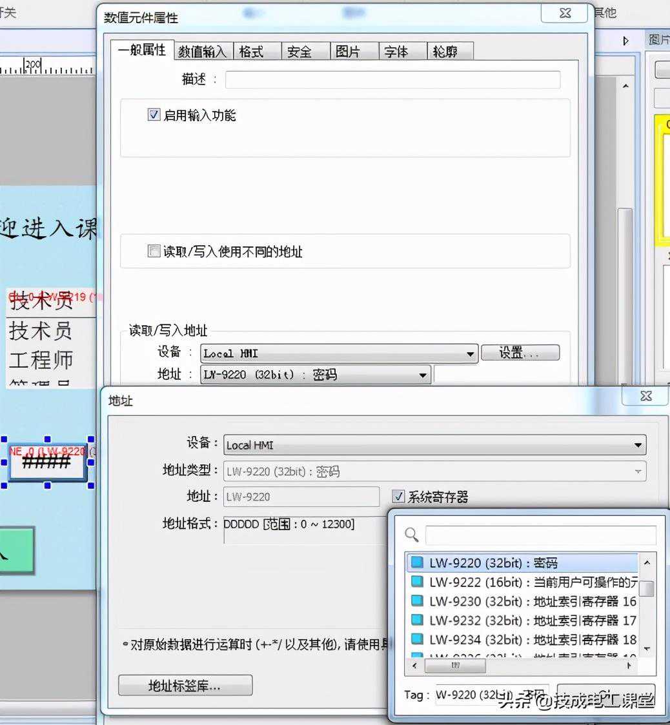
Task: Click the 设置... button
Action: pos(520,353)
